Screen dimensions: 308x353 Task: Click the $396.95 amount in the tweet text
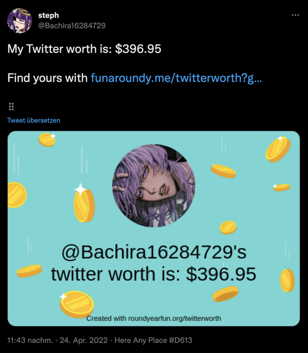138,49
